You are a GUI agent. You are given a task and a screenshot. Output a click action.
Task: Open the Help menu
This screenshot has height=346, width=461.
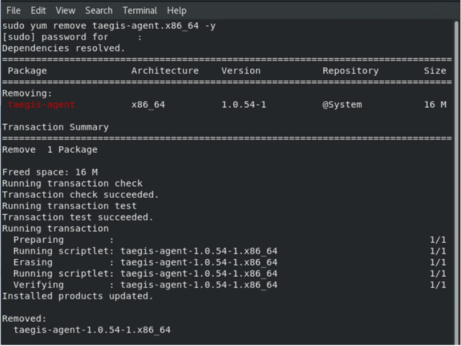(x=177, y=10)
